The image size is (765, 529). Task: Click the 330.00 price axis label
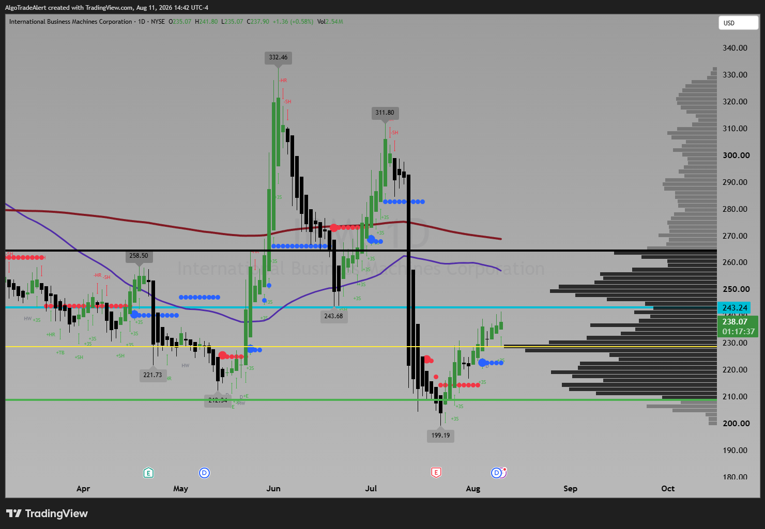pos(735,75)
